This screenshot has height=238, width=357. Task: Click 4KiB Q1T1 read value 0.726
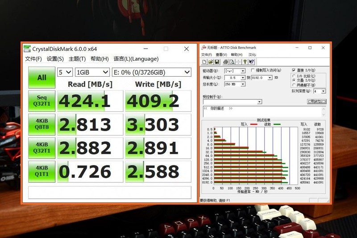pos(90,172)
